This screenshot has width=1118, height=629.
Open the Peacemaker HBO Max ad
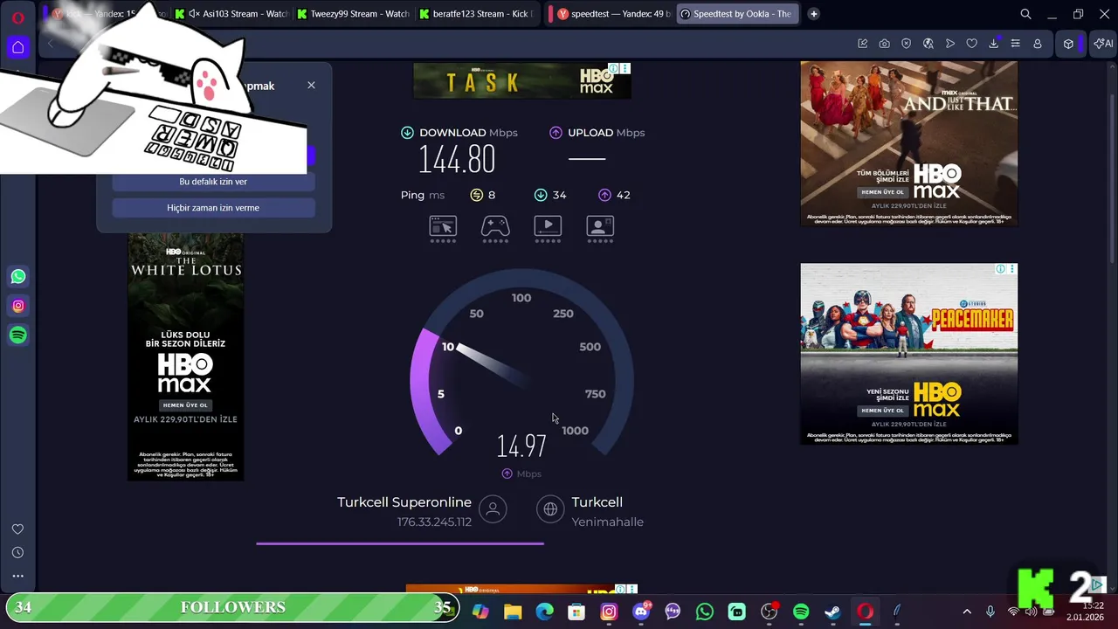(x=909, y=354)
